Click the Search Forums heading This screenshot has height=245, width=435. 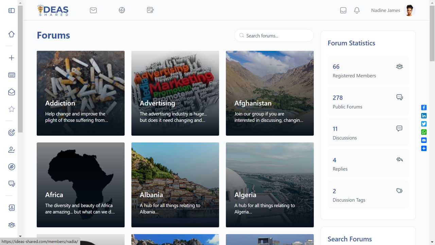(350, 239)
